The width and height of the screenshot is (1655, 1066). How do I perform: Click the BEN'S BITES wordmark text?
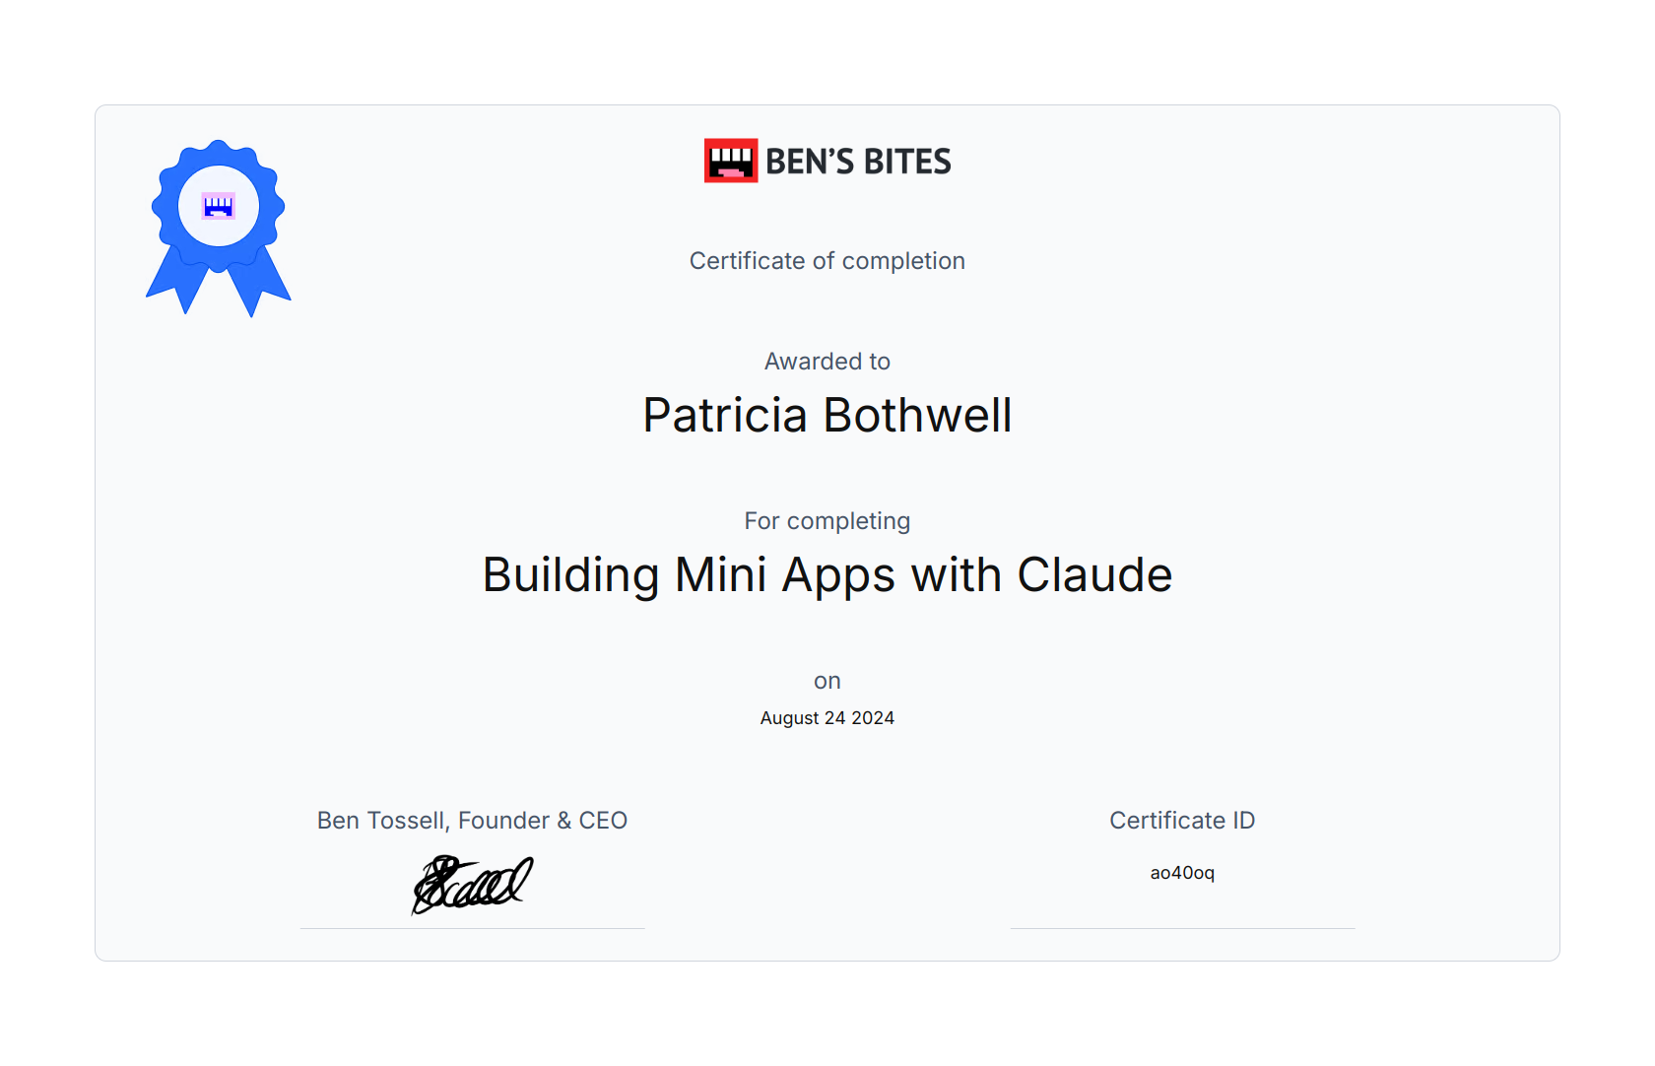click(858, 162)
